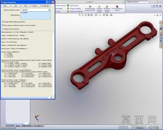Click the Surface area value line in results
The height and width of the screenshot is (130, 163).
(x=14, y=49)
